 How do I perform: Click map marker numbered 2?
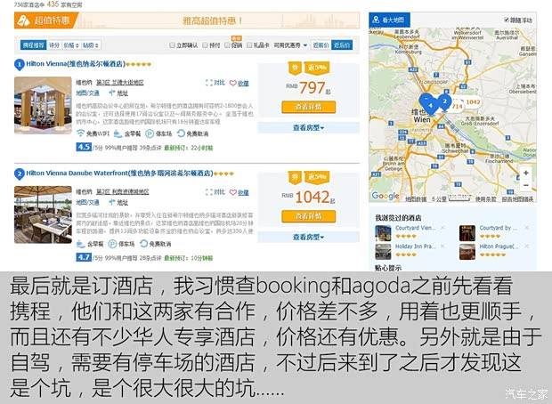click(x=444, y=101)
